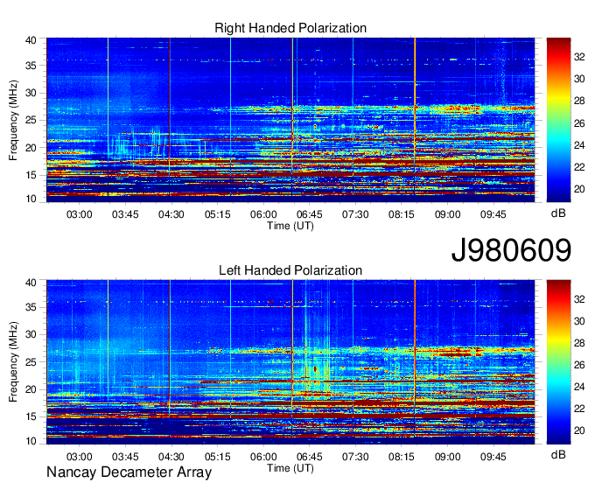Click the 10 MHz tick on the Left Handed plot
The image size is (595, 483).
coord(31,441)
